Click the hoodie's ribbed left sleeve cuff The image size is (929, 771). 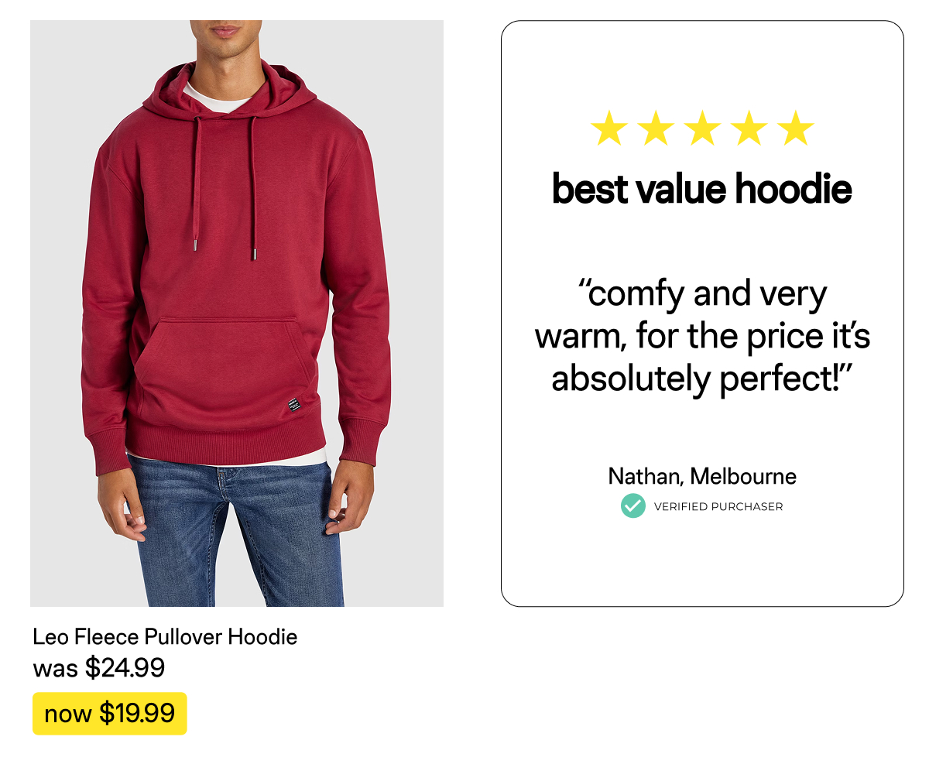click(x=108, y=453)
